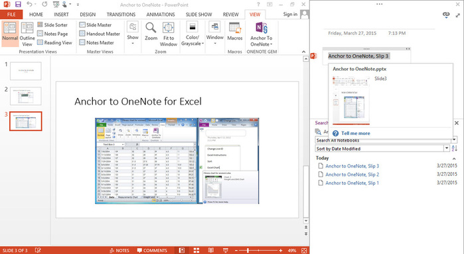Open Notes Master view

pos(96,42)
